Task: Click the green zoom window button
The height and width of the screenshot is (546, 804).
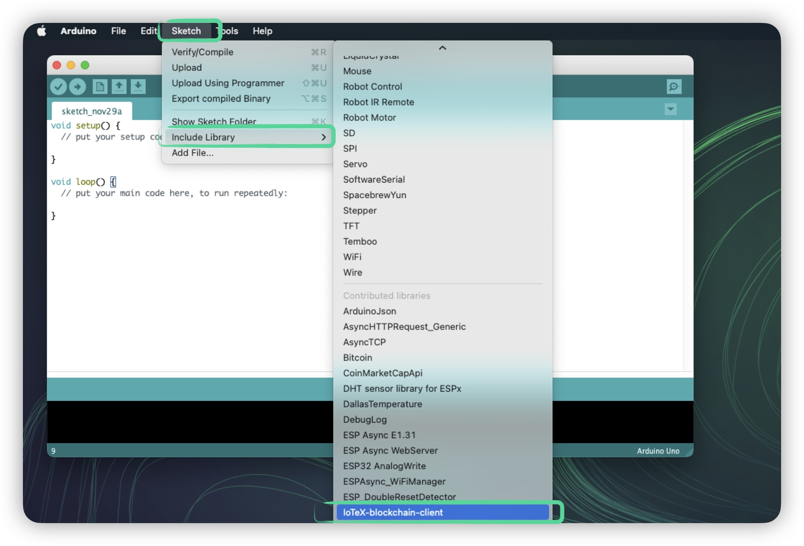Action: click(x=85, y=65)
